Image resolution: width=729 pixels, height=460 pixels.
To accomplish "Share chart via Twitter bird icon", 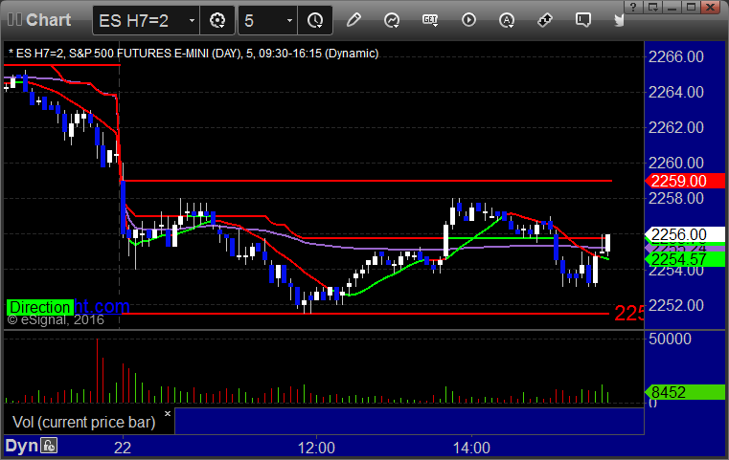I will pos(619,20).
